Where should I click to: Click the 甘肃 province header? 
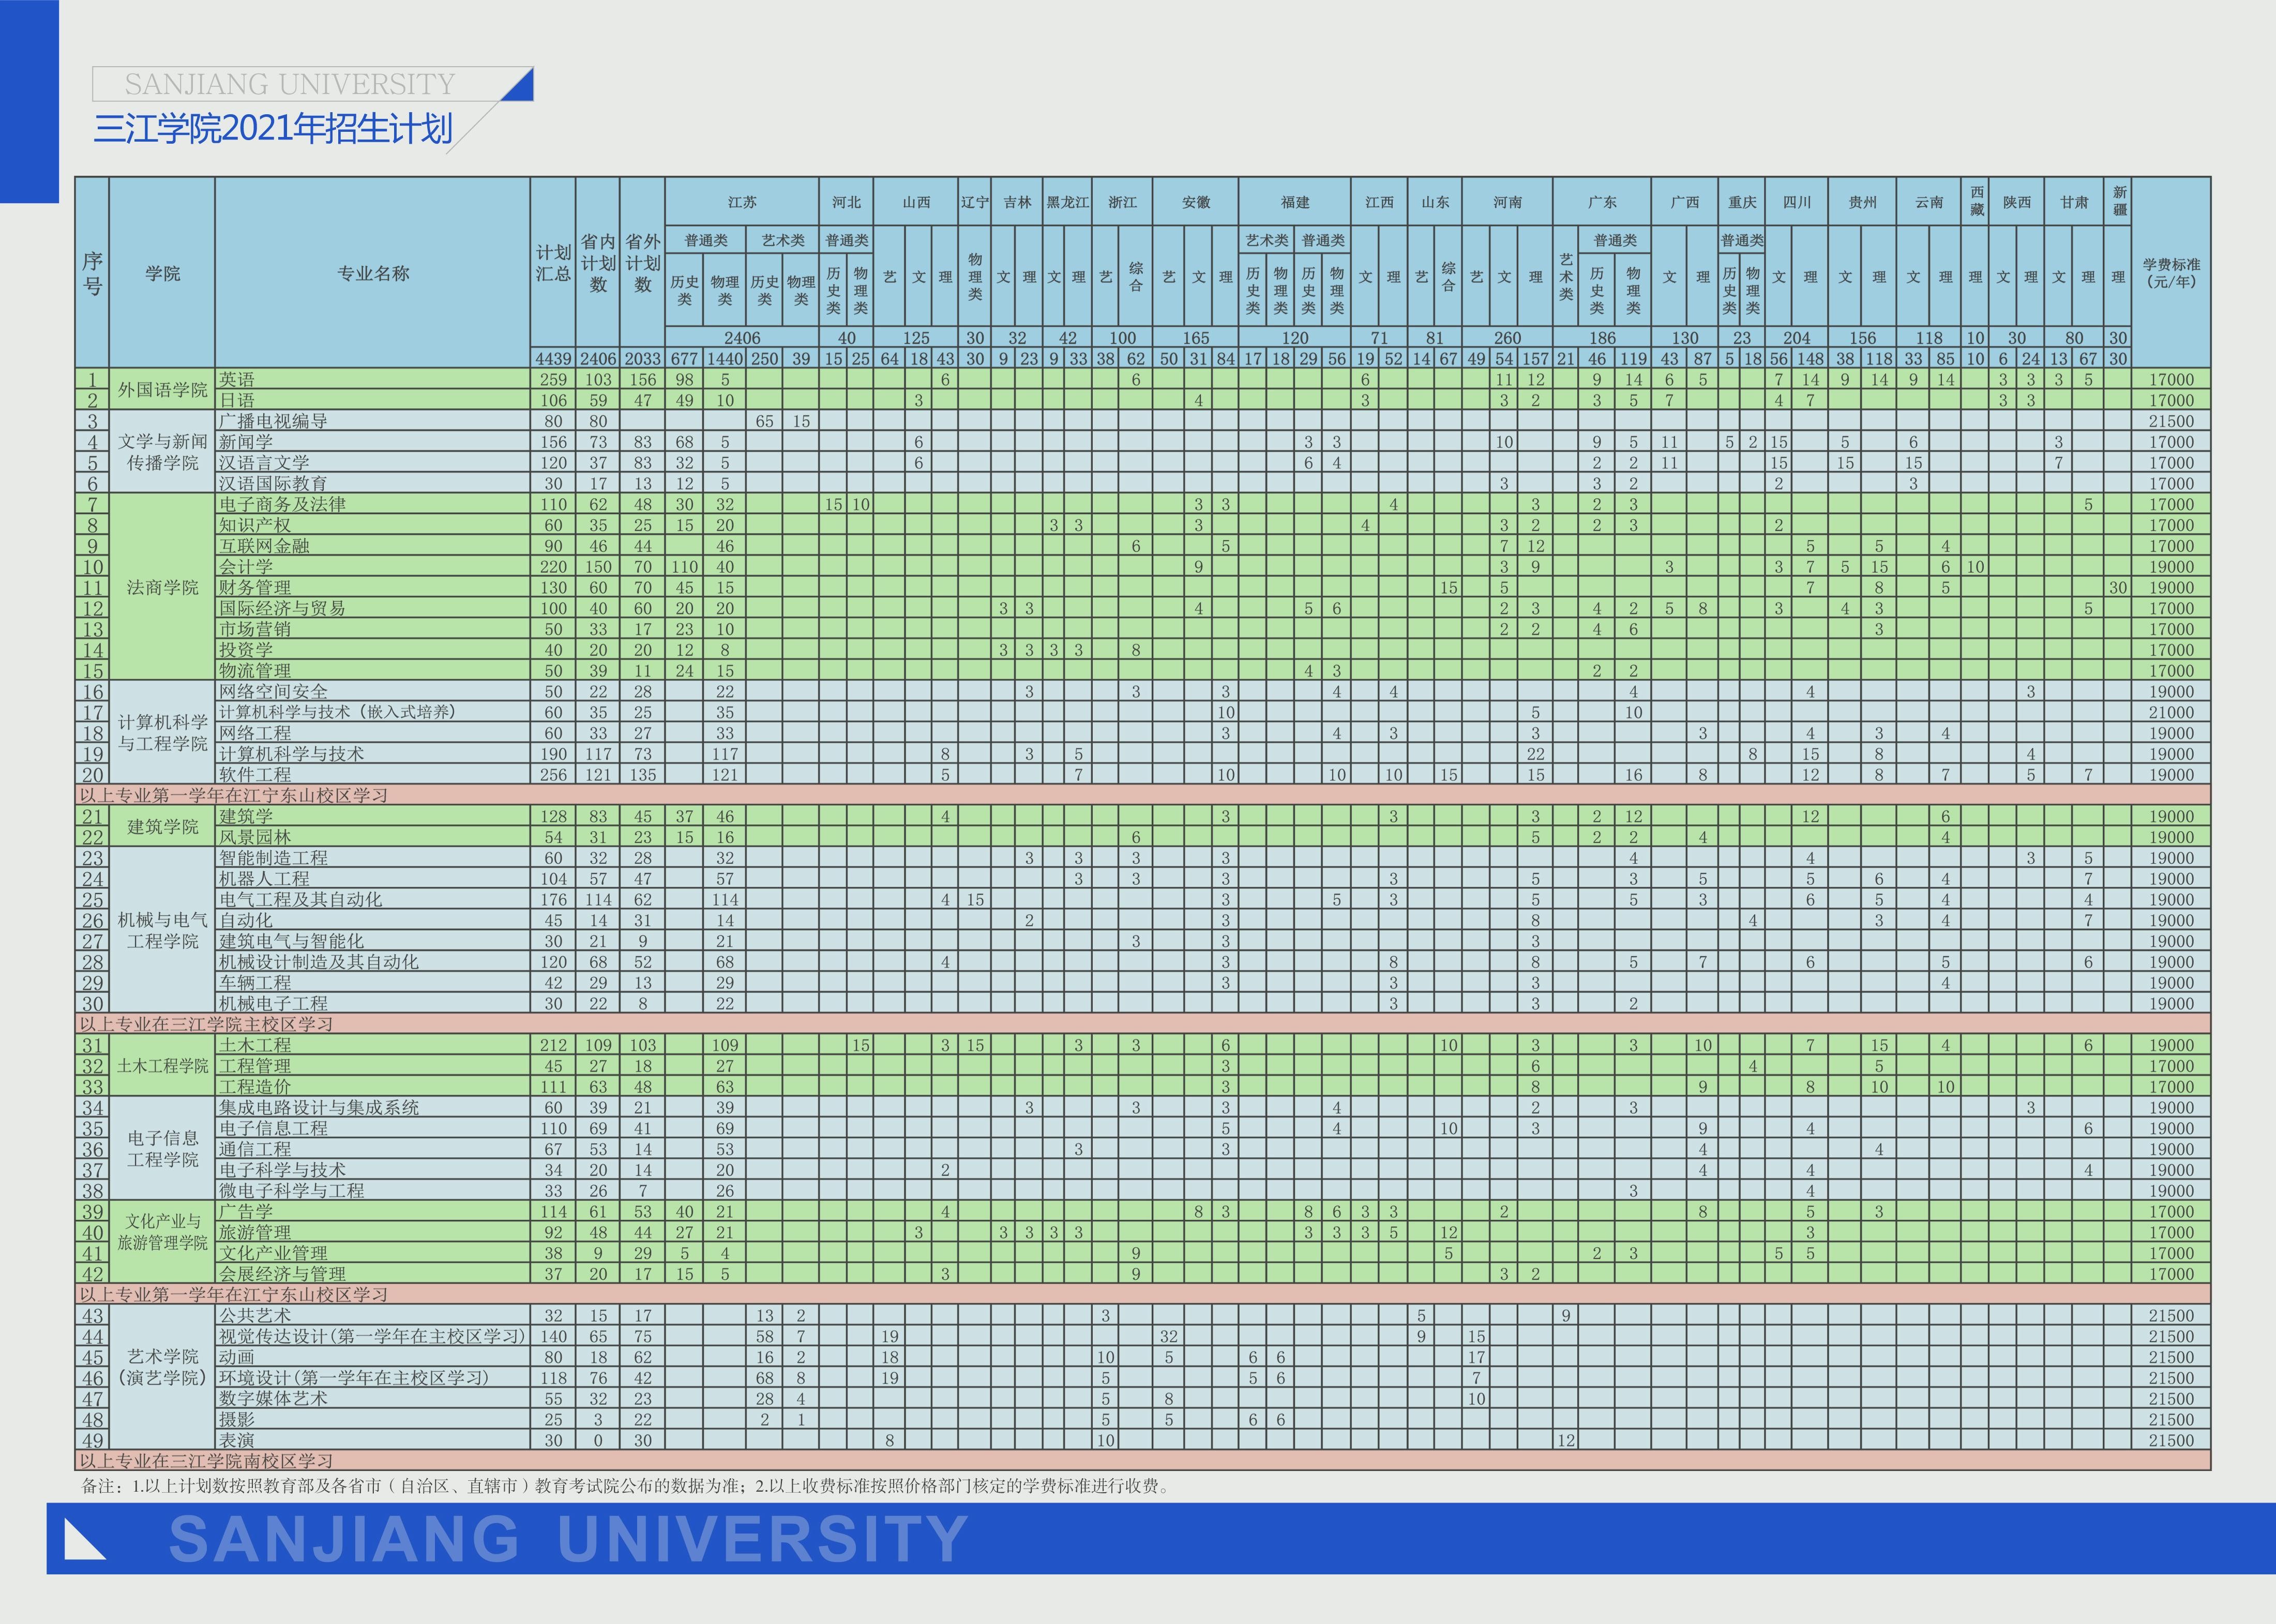2074,202
